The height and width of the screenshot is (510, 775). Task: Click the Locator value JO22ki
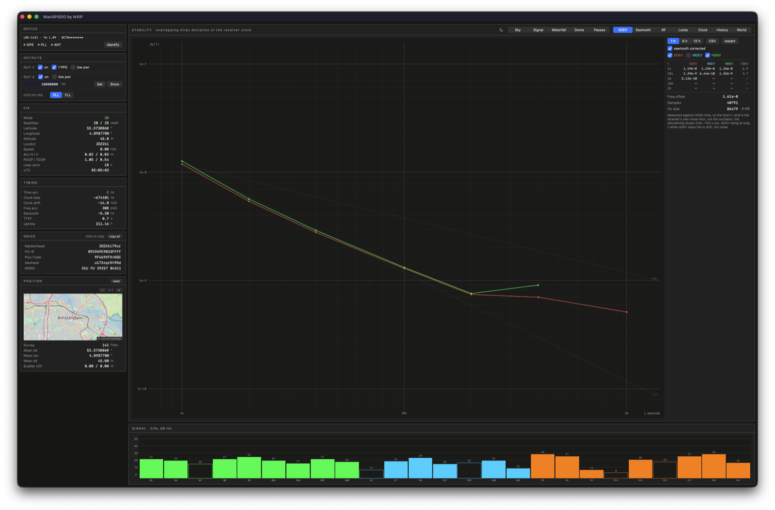coord(102,144)
